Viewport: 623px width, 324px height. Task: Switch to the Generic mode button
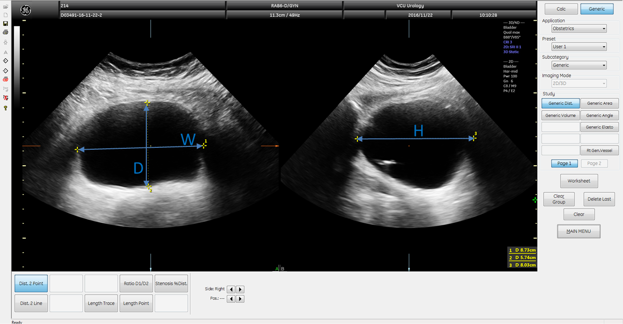[597, 9]
